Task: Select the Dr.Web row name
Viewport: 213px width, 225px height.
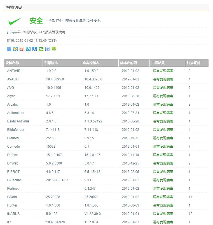Action: [13, 163]
